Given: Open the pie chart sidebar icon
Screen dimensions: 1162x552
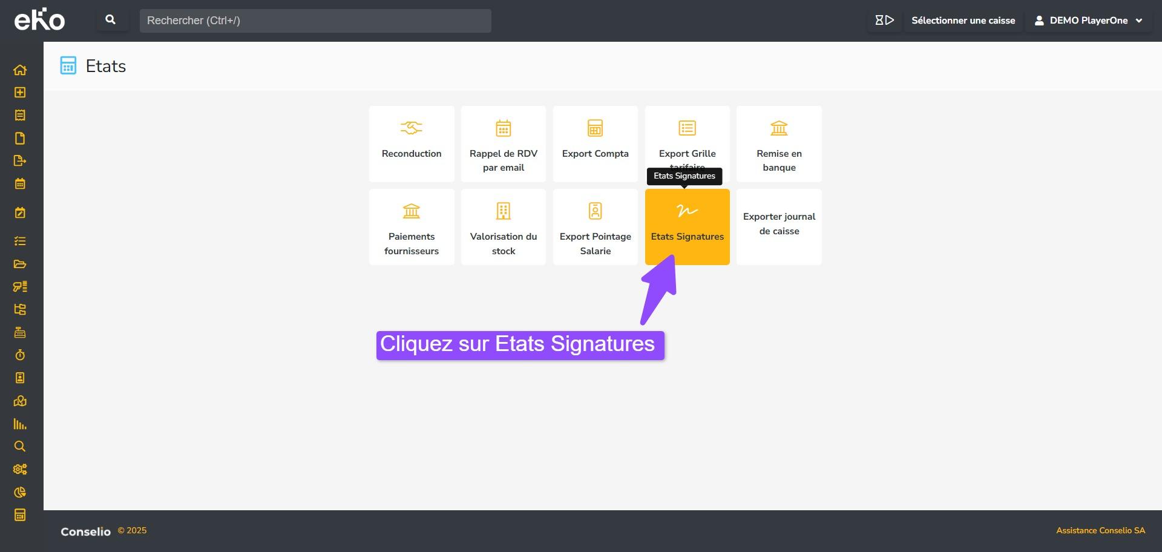Looking at the screenshot, I should 20,492.
